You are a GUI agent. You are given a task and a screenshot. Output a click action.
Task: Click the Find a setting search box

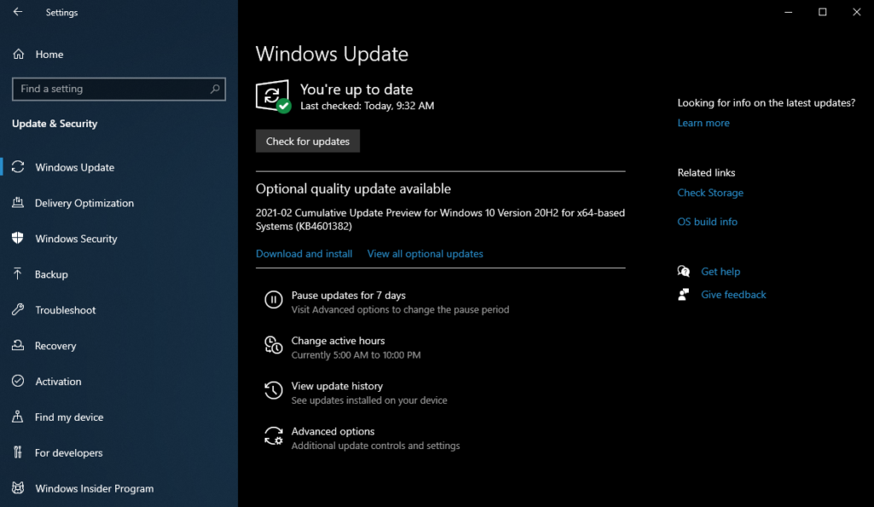(x=119, y=89)
